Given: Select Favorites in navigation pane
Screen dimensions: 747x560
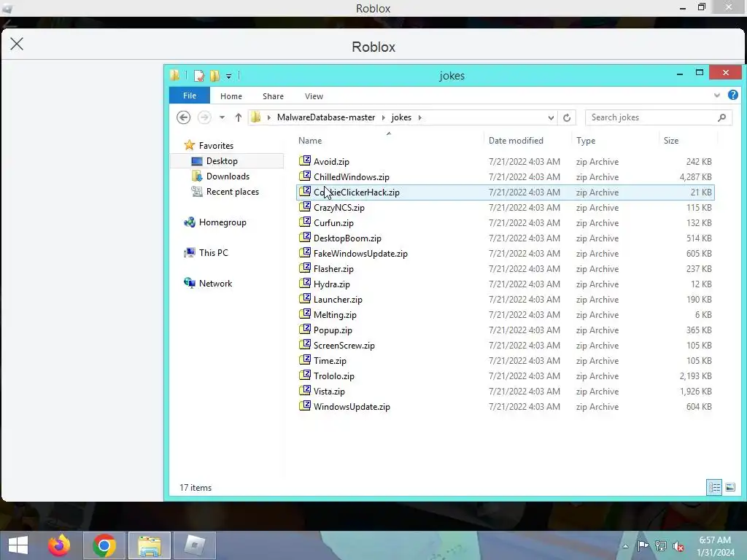Looking at the screenshot, I should tap(216, 145).
